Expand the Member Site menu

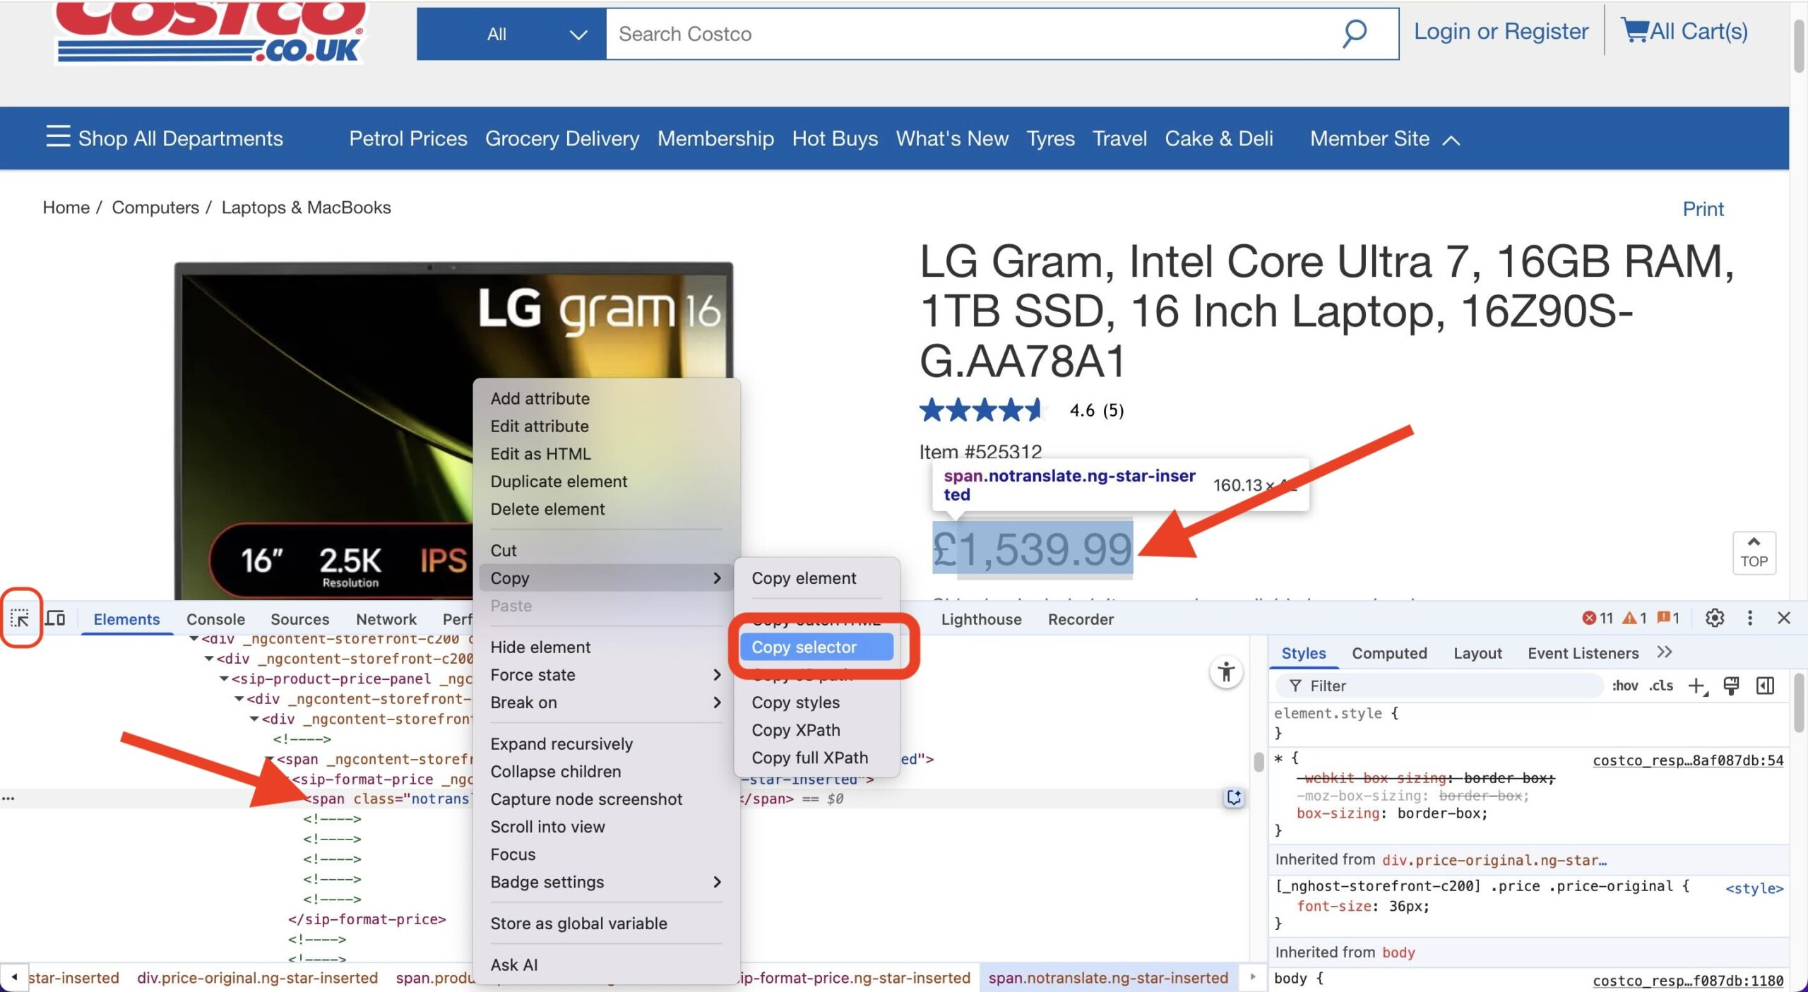click(1384, 138)
